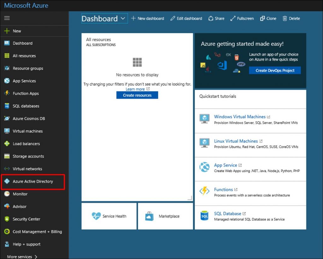The image size is (323, 259).
Task: Click the Load balancers diamond icon
Action: (x=7, y=143)
